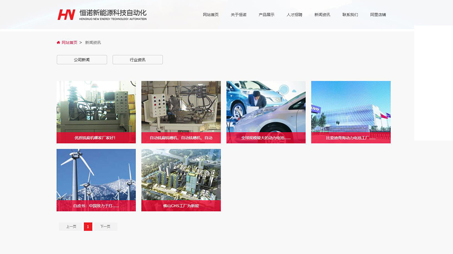Click caption 全球规模最大的动力电池

tap(266, 138)
